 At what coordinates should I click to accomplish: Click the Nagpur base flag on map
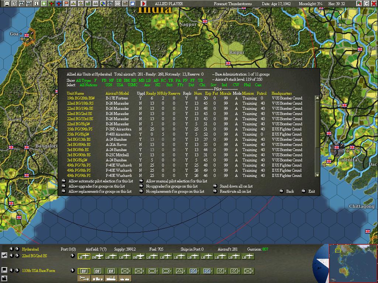coord(205,21)
